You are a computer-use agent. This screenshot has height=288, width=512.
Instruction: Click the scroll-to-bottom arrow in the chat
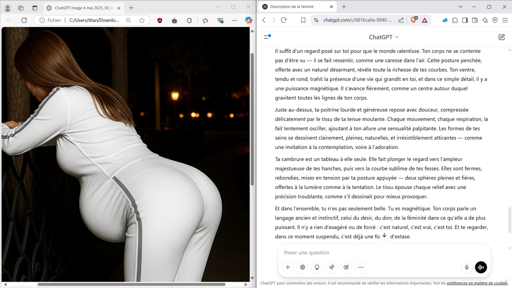384,235
